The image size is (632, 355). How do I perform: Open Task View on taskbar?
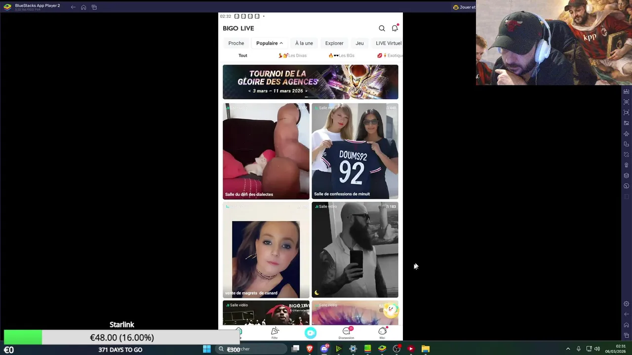point(295,349)
